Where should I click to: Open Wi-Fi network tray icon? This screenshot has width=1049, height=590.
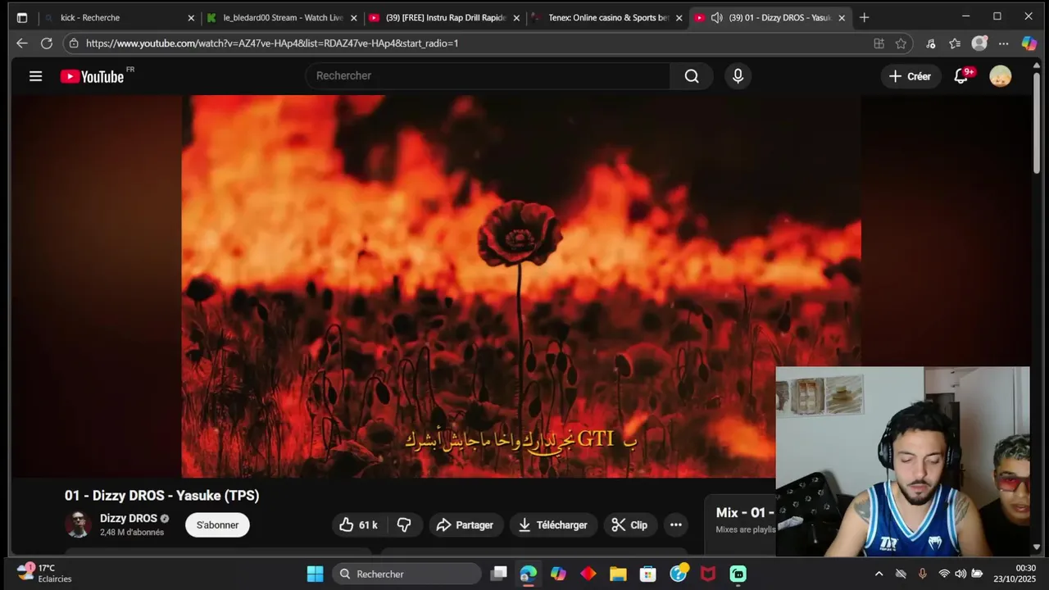pyautogui.click(x=944, y=574)
